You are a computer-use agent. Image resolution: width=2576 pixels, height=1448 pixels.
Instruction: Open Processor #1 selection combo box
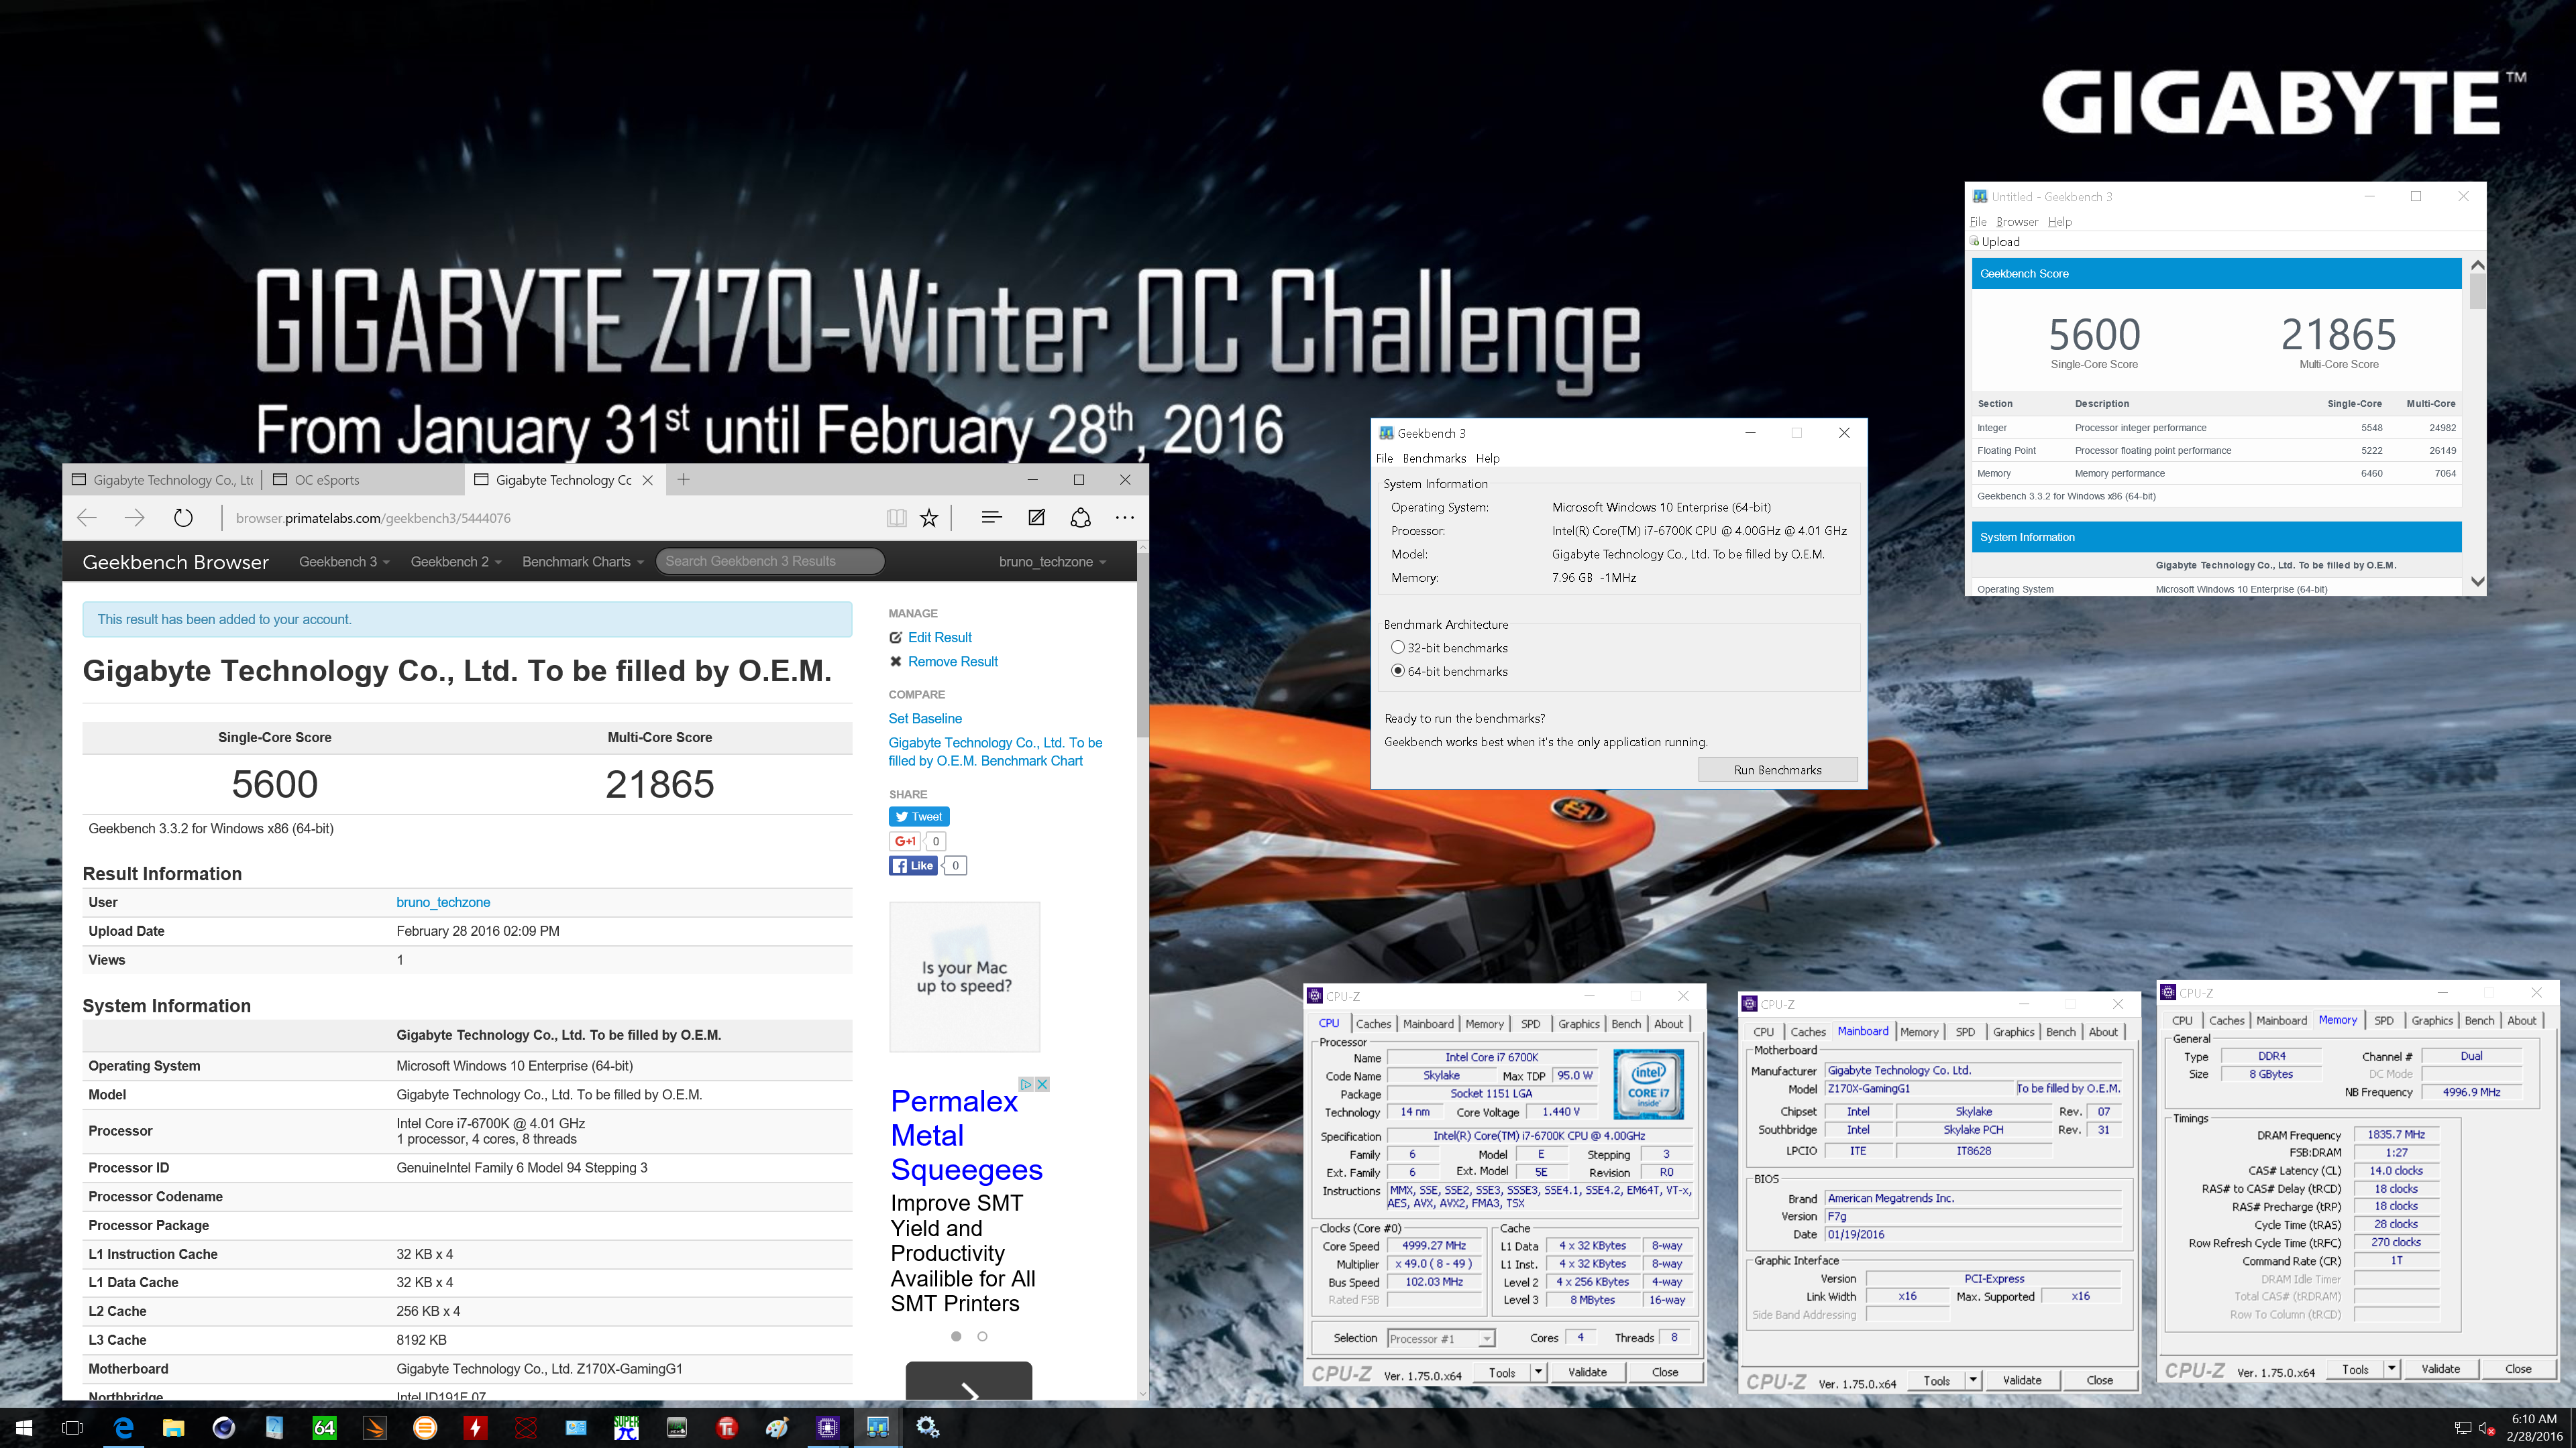(1441, 1339)
